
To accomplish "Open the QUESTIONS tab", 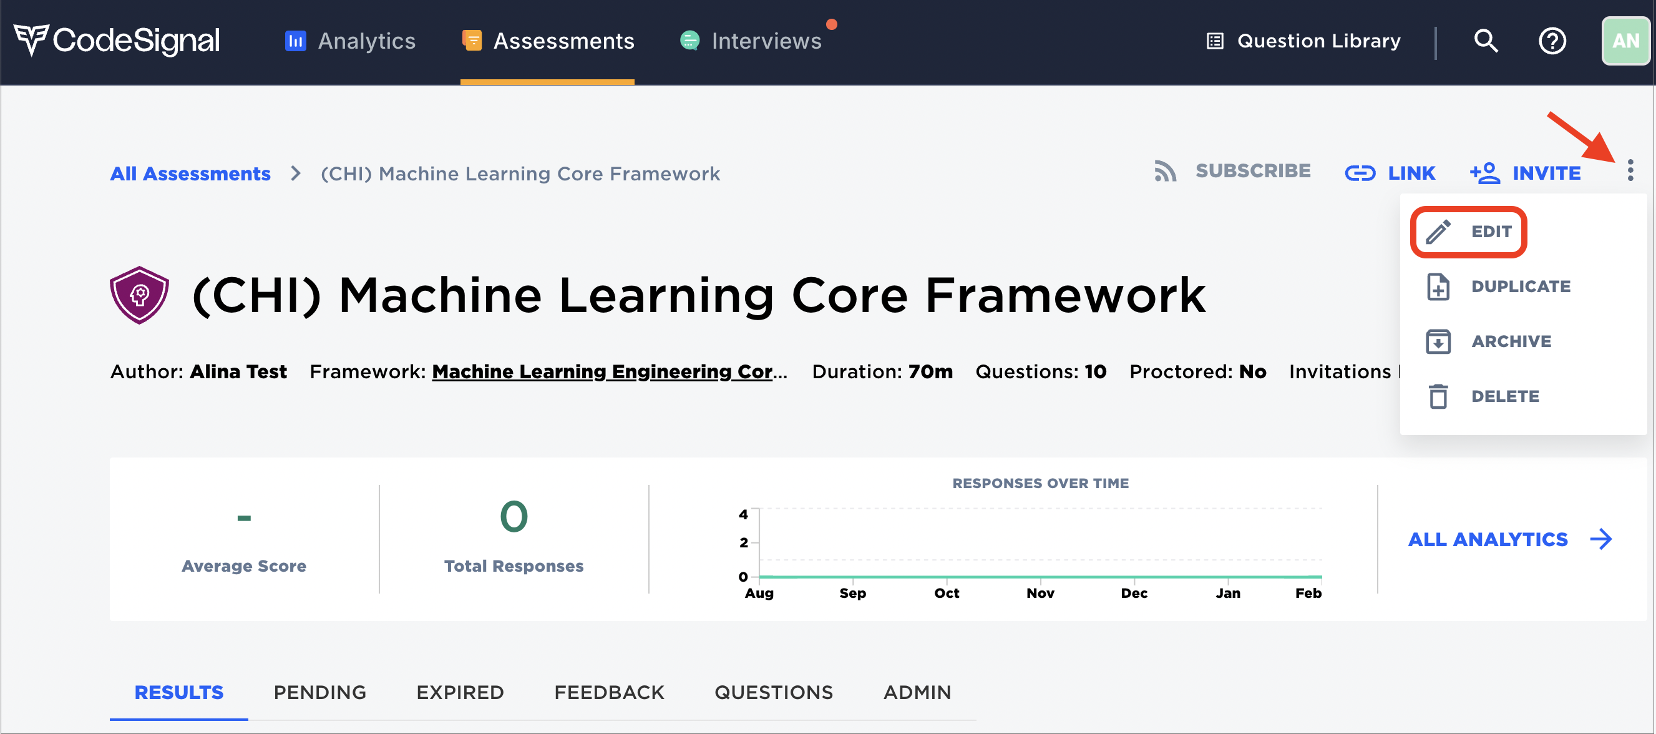I will (x=773, y=692).
